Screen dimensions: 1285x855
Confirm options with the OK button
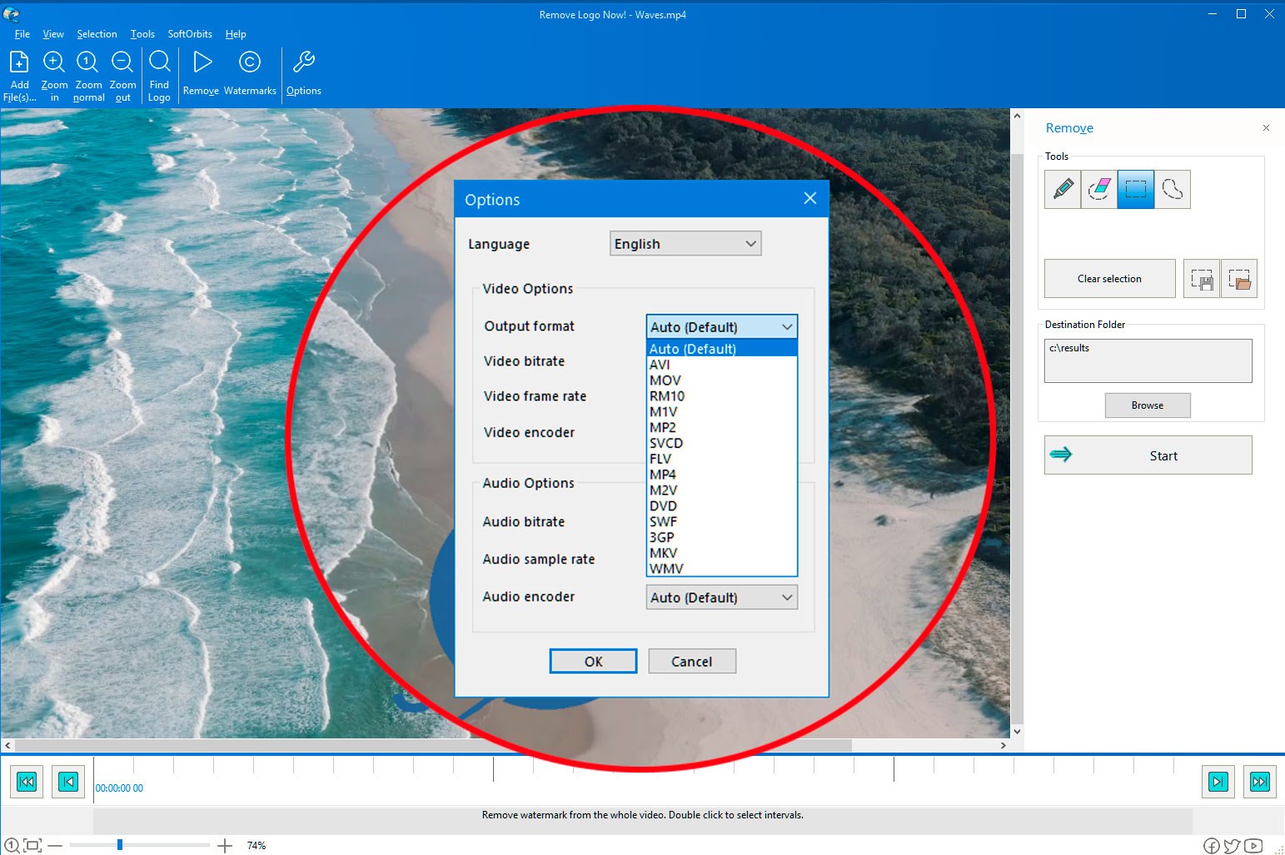[x=593, y=662]
